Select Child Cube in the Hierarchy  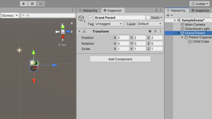coord(188,42)
